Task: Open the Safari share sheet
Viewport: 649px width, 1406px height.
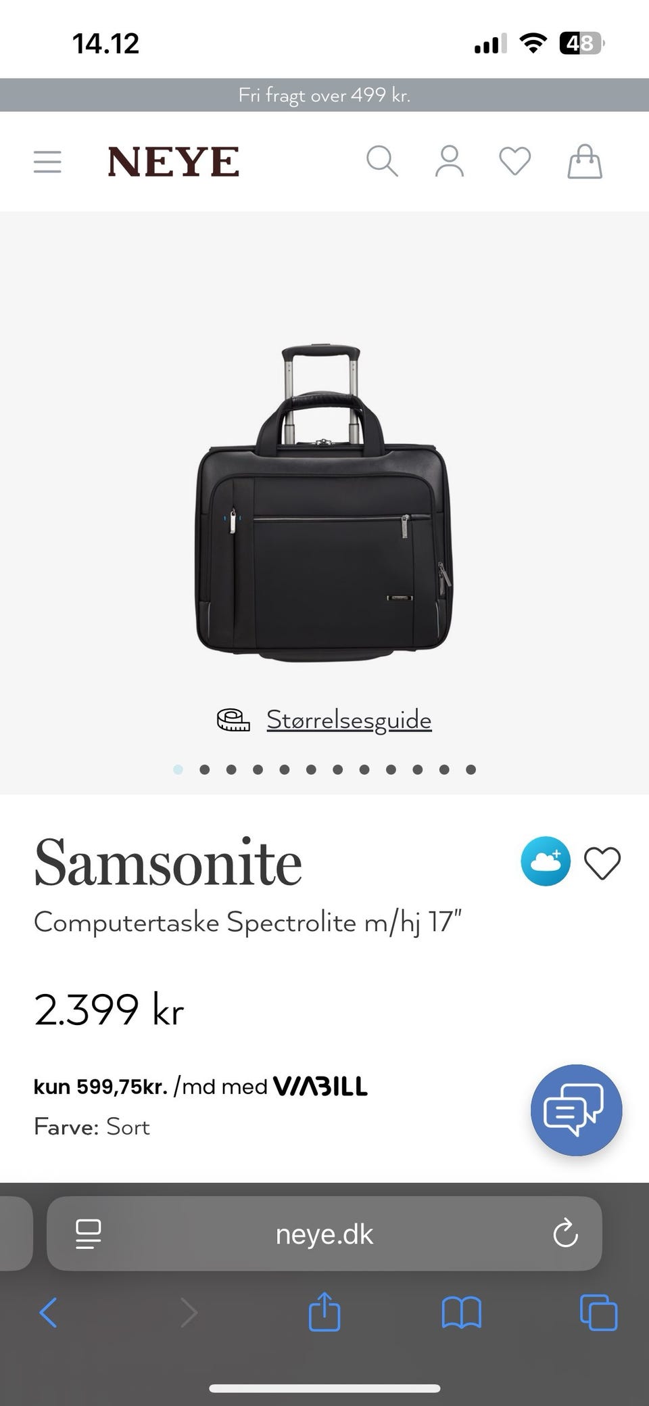Action: tap(324, 1312)
